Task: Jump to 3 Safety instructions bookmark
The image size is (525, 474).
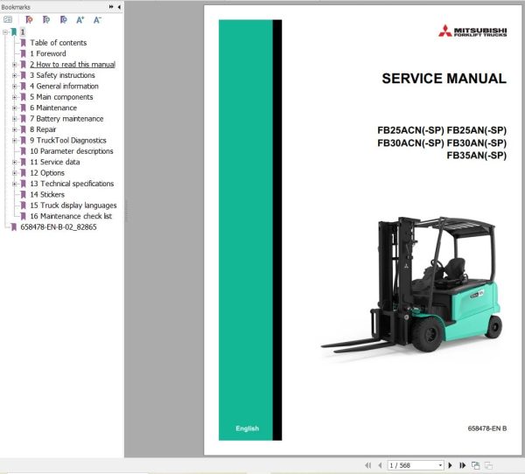Action: (62, 75)
